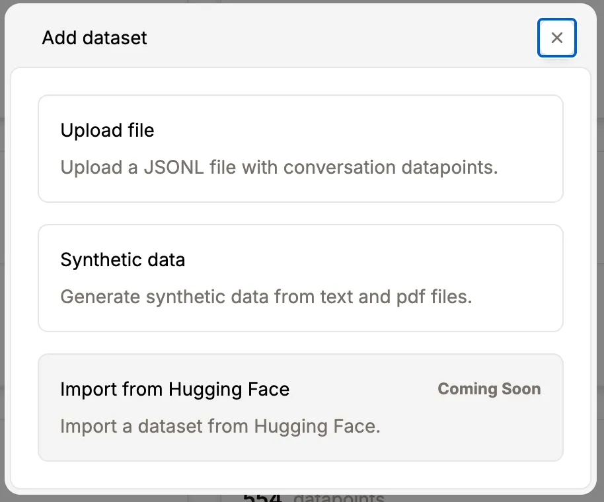
Task: Click the Synthetic data heading text
Action: coord(122,260)
